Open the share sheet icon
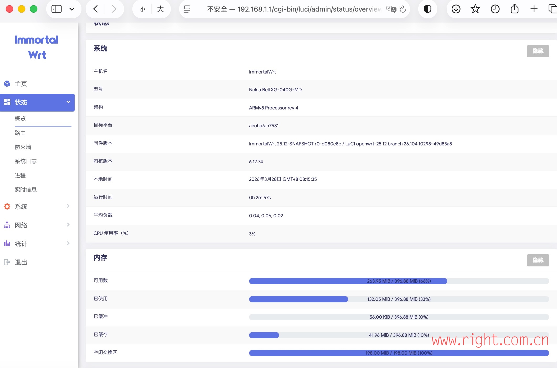Viewport: 557px width, 368px height. tap(514, 9)
